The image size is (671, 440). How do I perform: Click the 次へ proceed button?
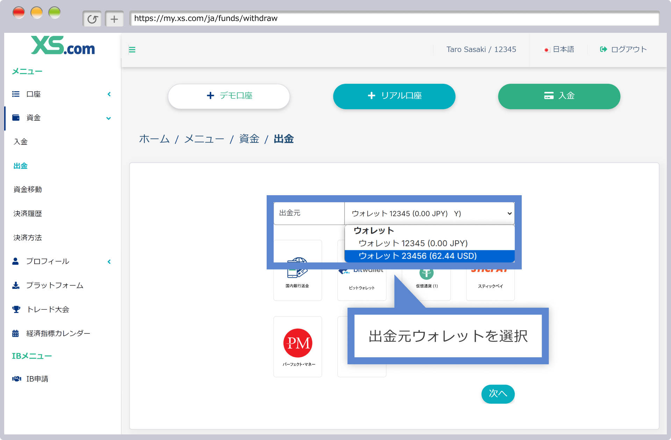click(x=498, y=393)
